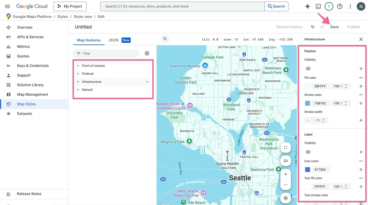Image resolution: width=368 pixels, height=205 pixels.
Task: Center map on my location icon
Action: (x=286, y=198)
